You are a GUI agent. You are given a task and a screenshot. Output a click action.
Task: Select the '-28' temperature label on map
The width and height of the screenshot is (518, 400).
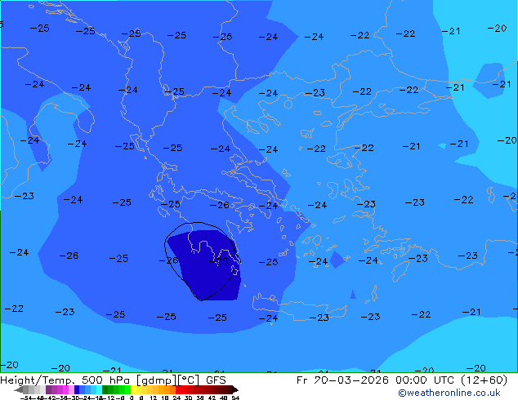pyautogui.click(x=219, y=261)
